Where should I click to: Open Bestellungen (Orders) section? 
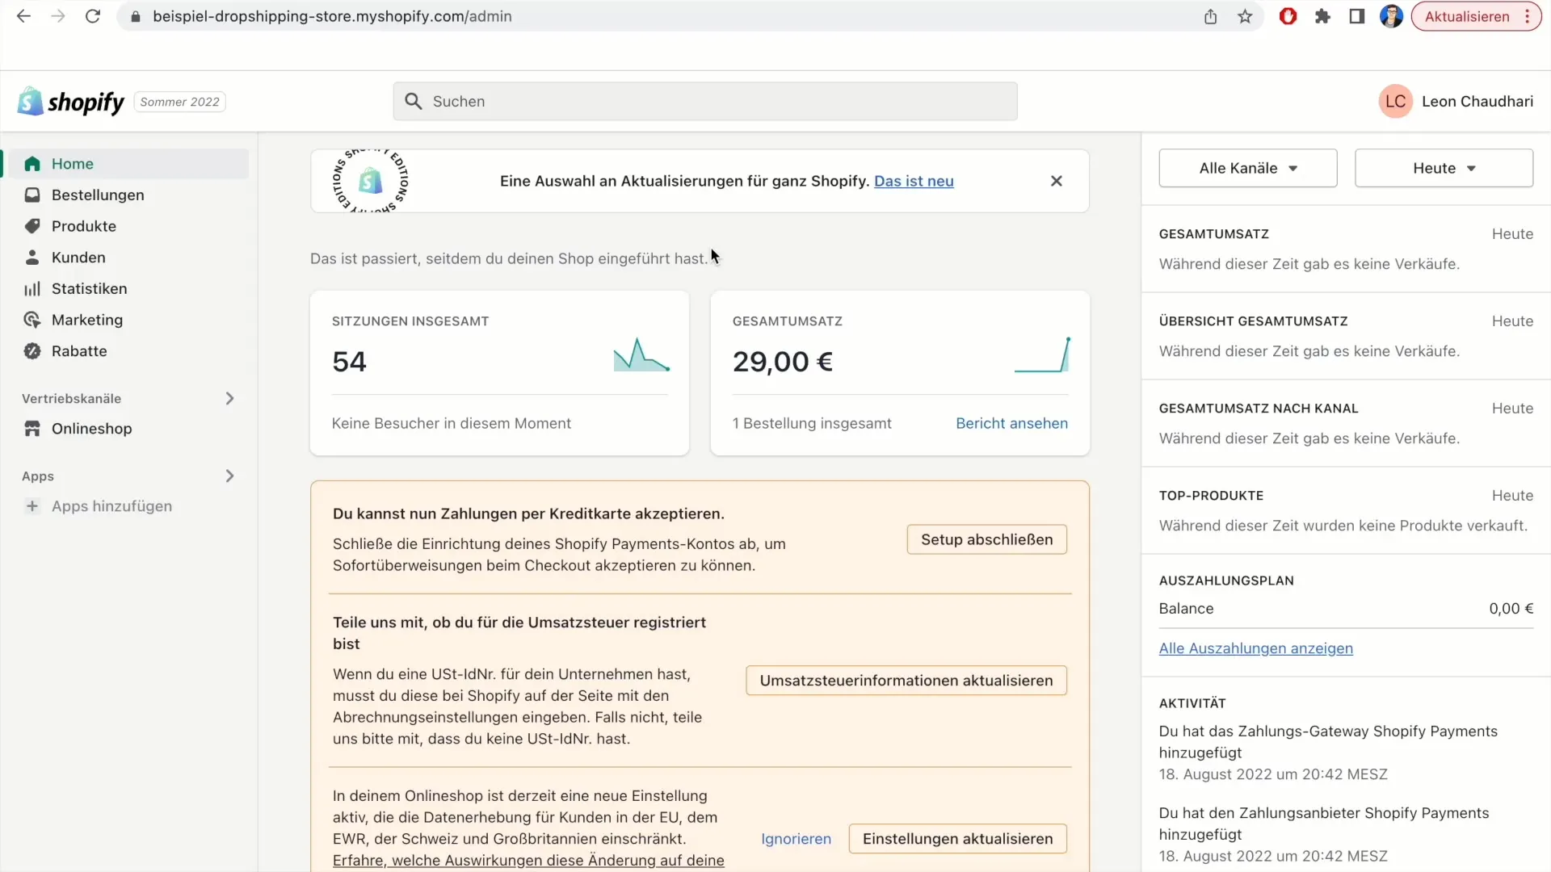pyautogui.click(x=97, y=195)
